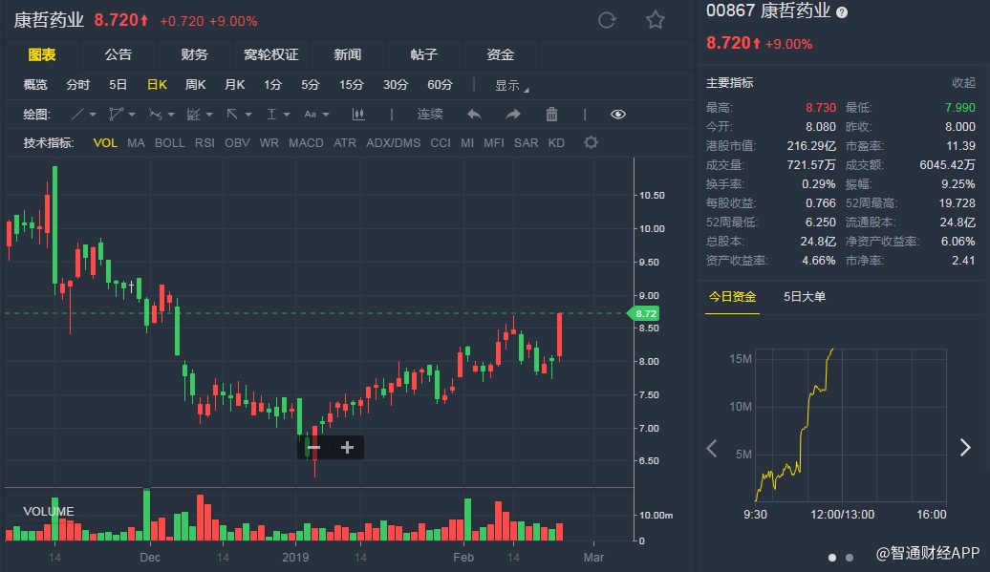This screenshot has width=990, height=572.
Task: Click the refresh icon beside the stock title
Action: [607, 20]
